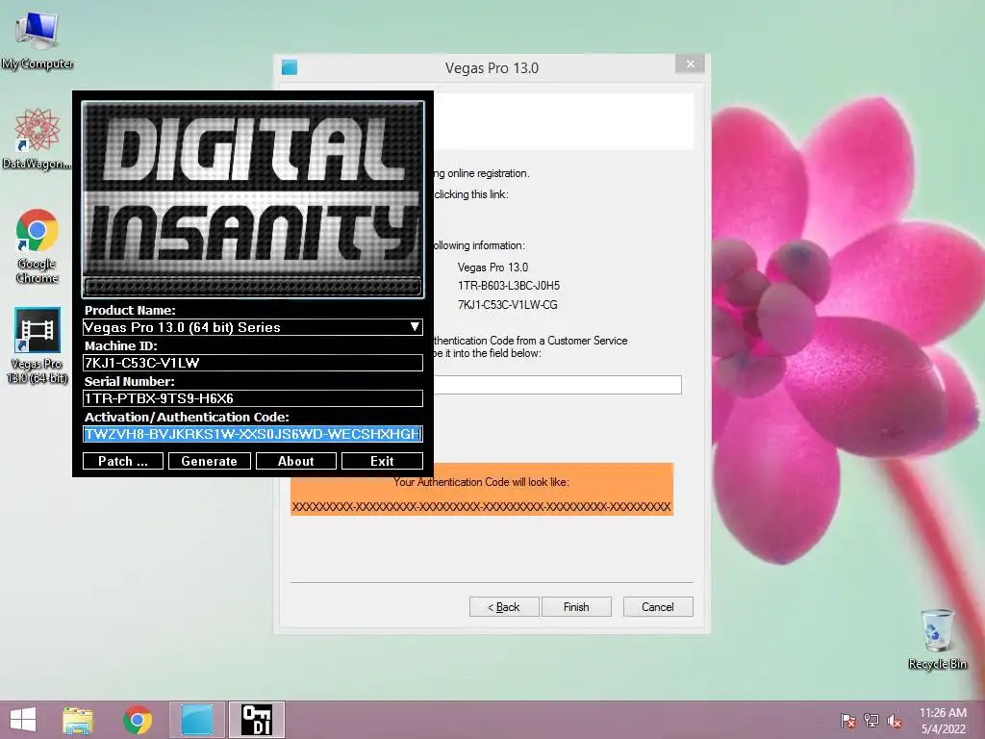Open Vegas Pro 13.0 (64 bit) desktop shortcut

(x=38, y=344)
